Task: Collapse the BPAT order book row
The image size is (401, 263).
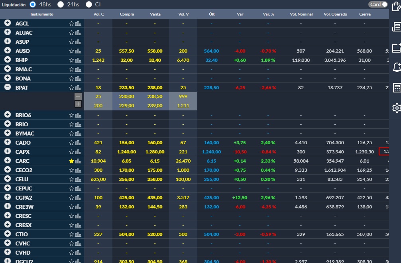Action: 7,87
